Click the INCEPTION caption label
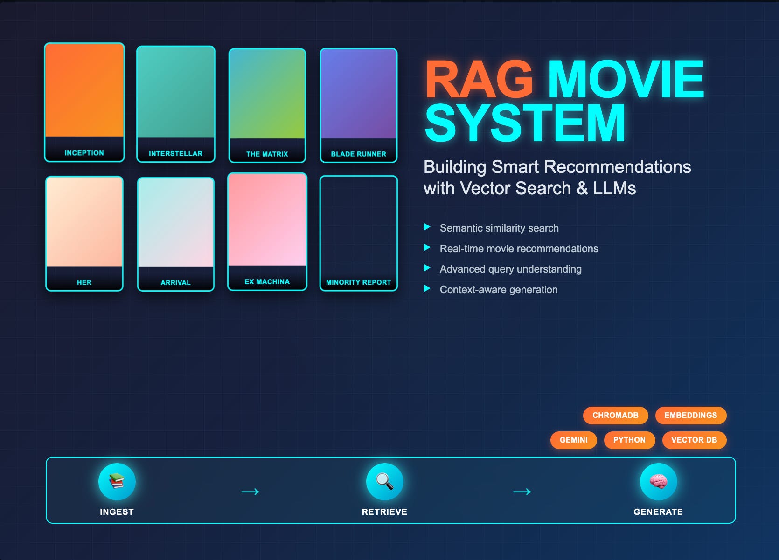Image resolution: width=779 pixels, height=560 pixels. pos(84,153)
